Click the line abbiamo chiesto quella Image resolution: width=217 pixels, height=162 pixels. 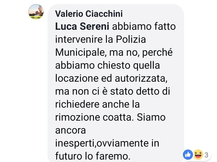(x=108, y=66)
